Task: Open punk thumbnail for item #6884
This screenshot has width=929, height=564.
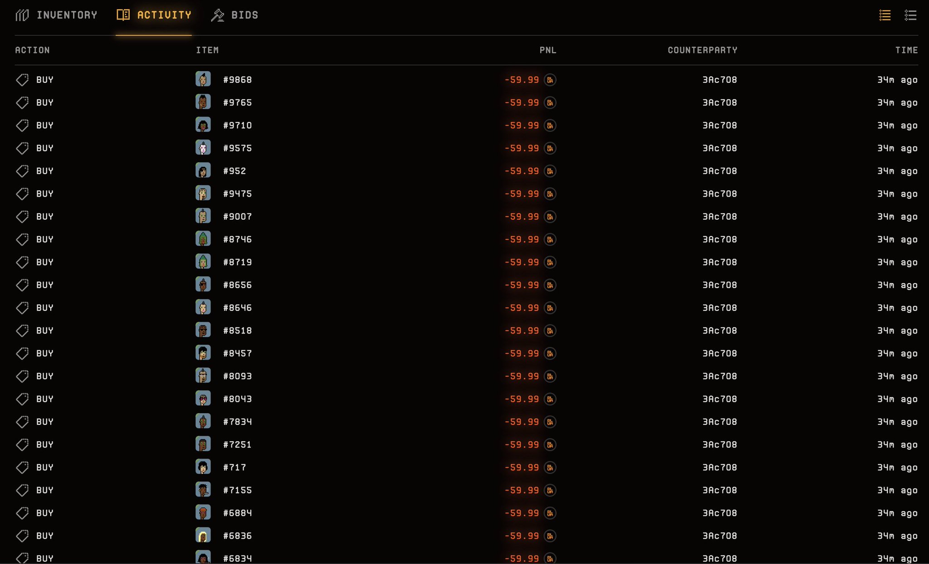Action: point(203,512)
